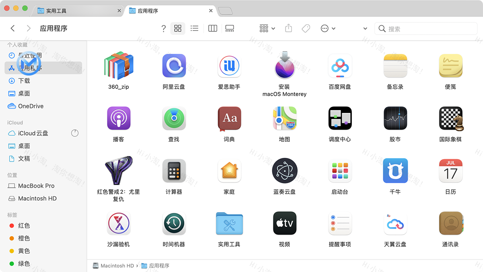
Task: Launch the 计算器 calculator app
Action: click(174, 171)
